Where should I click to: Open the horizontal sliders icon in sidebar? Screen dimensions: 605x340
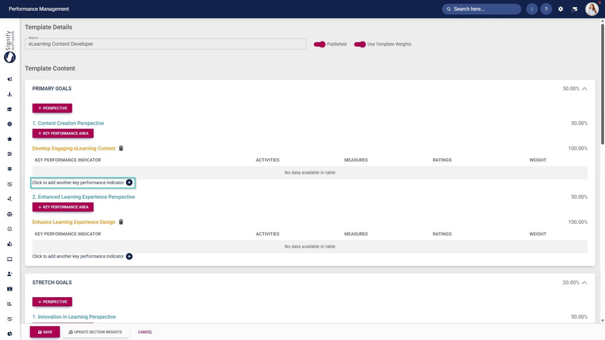(x=10, y=154)
